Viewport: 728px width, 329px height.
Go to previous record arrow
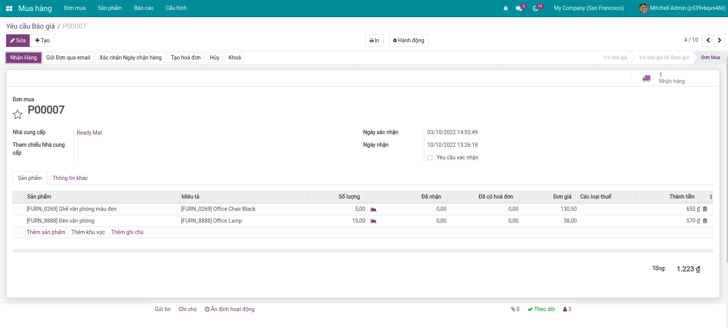(x=708, y=40)
